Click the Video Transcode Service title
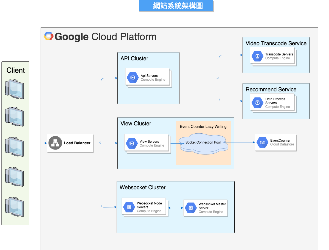The width and height of the screenshot is (329, 250). [x=276, y=43]
